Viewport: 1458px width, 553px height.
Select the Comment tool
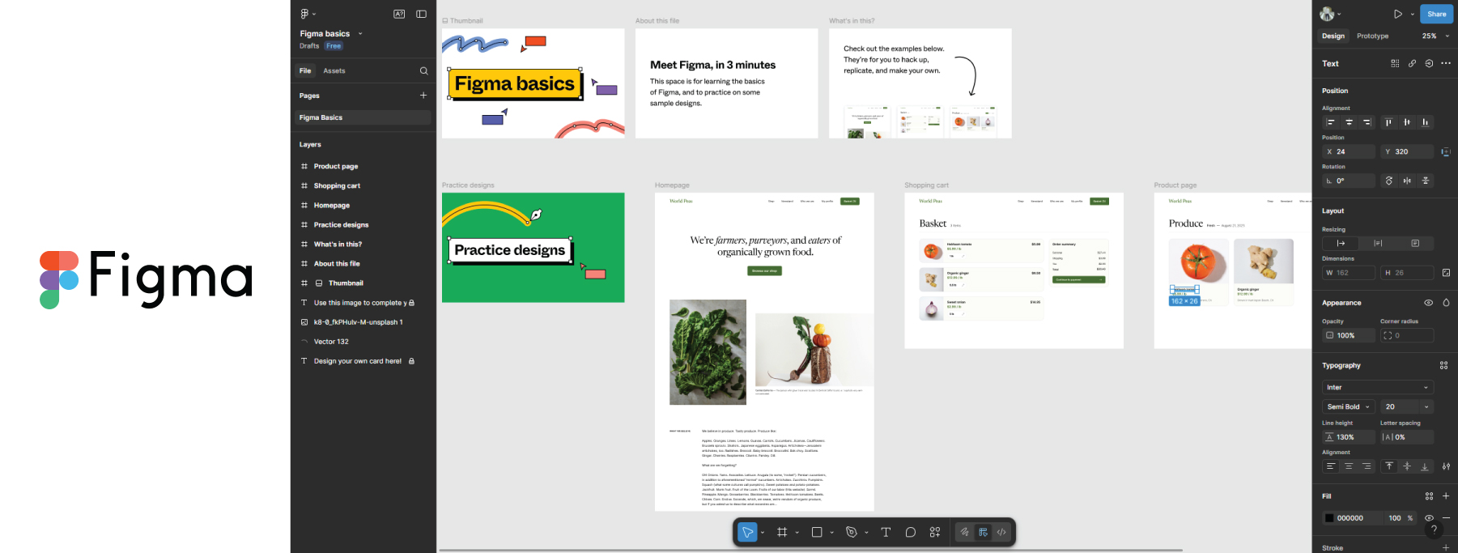[x=911, y=532]
